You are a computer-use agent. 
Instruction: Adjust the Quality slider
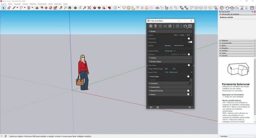pyautogui.click(x=179, y=46)
